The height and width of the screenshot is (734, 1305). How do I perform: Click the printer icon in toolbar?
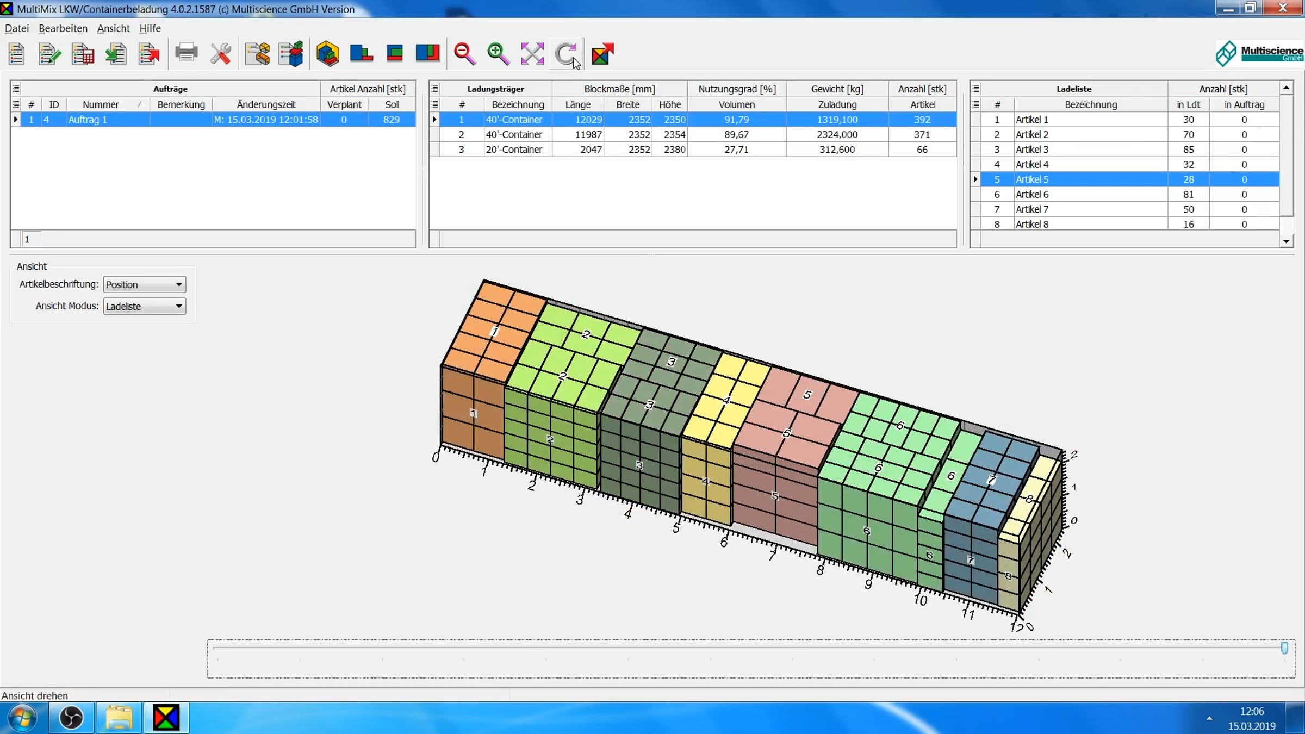point(186,53)
